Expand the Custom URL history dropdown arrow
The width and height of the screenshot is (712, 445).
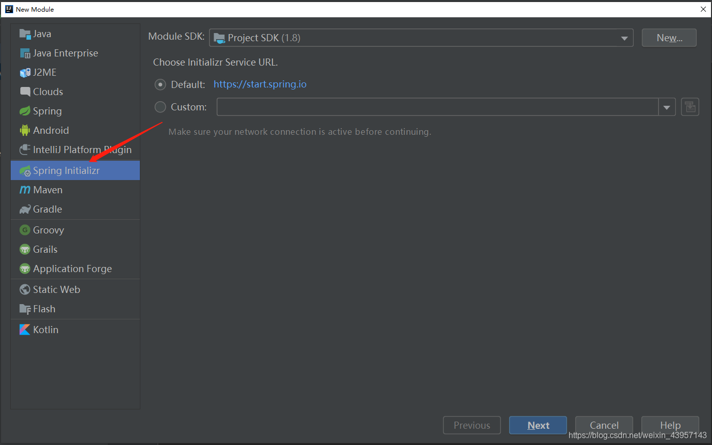[667, 107]
